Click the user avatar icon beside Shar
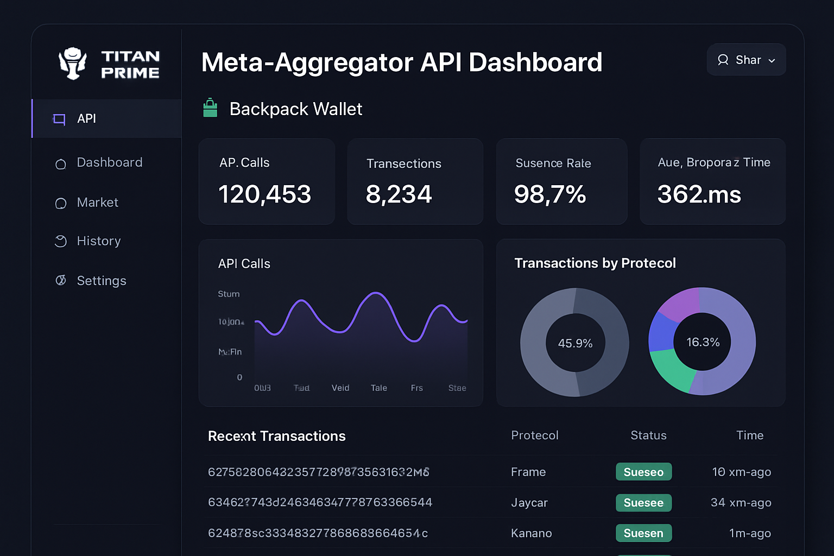834x556 pixels. pyautogui.click(x=723, y=60)
